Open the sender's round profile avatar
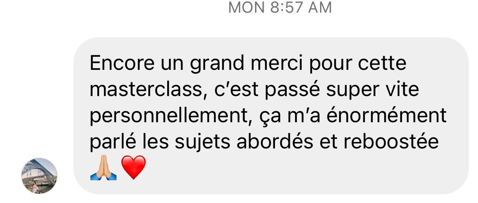 click(x=39, y=176)
